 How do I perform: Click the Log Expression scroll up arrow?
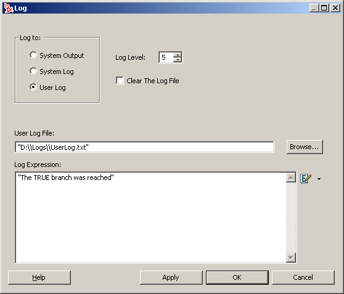coord(291,178)
